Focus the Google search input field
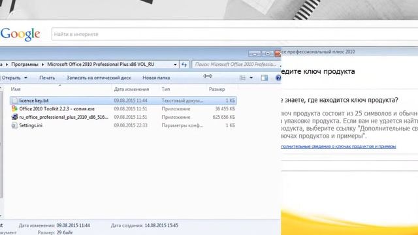Screen dimensions: 418x235 (x=234, y=34)
